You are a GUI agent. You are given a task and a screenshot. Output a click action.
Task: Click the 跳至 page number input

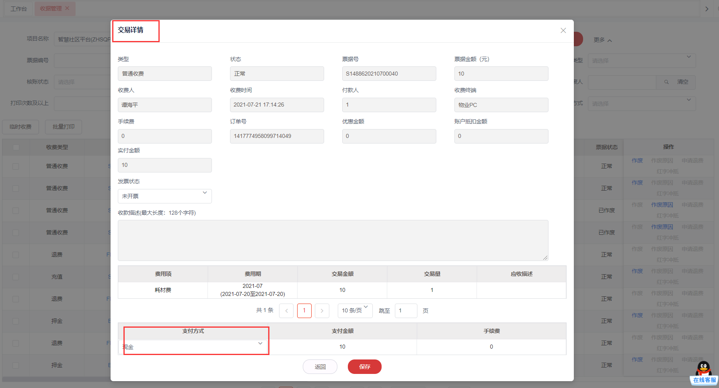[x=406, y=311]
